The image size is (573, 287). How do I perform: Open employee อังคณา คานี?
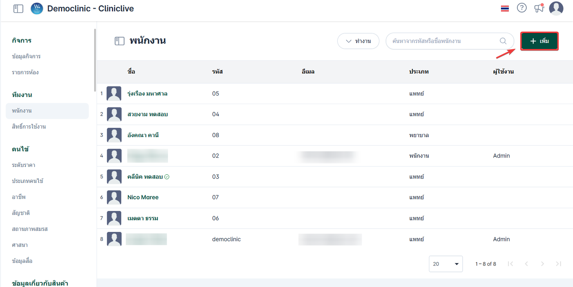[143, 135]
